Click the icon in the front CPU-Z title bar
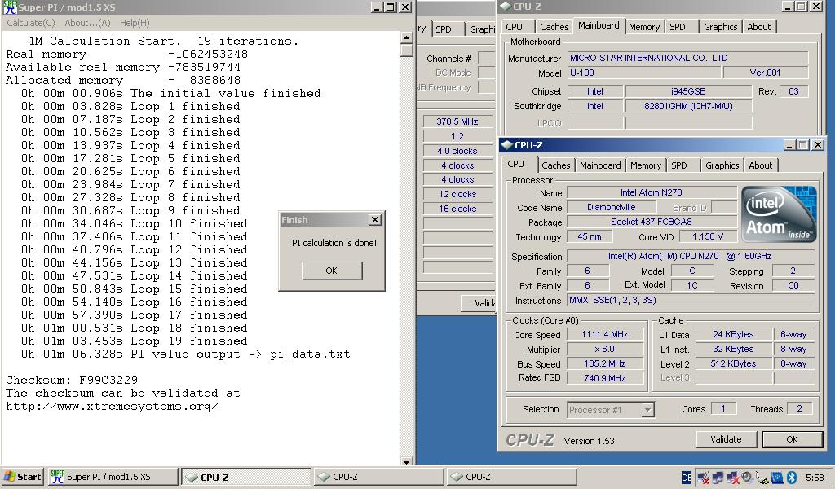Image resolution: width=835 pixels, height=489 pixels. (x=507, y=145)
